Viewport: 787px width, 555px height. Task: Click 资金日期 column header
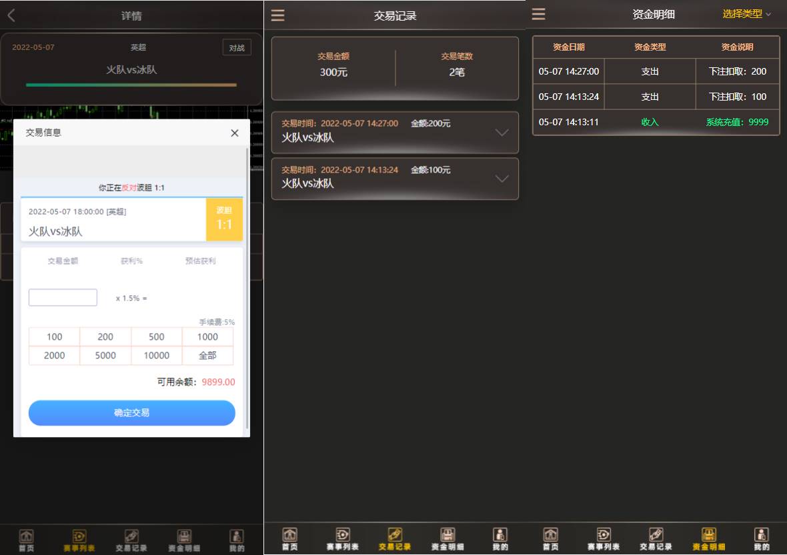[x=569, y=47]
